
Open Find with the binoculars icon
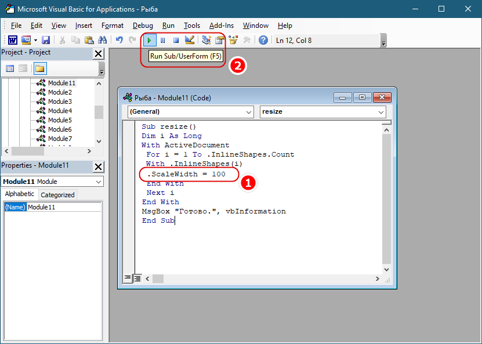[x=102, y=40]
